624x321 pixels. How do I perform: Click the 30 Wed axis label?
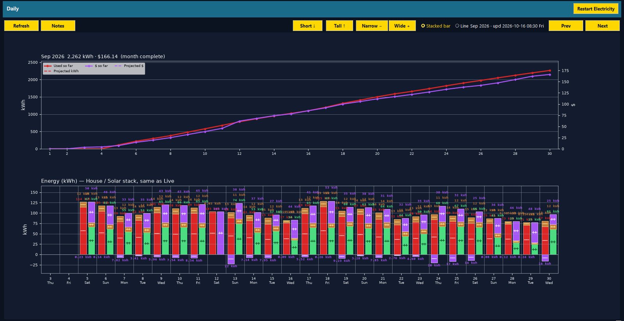point(549,280)
